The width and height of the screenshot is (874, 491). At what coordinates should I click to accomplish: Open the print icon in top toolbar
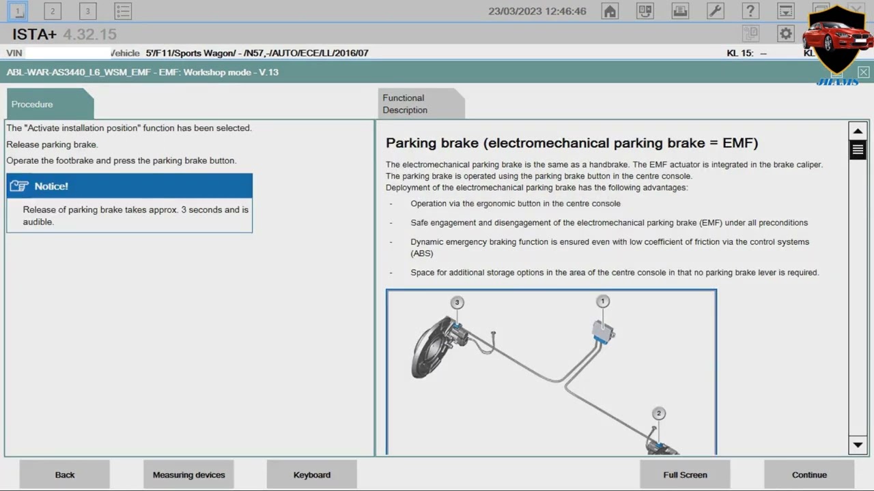680,11
